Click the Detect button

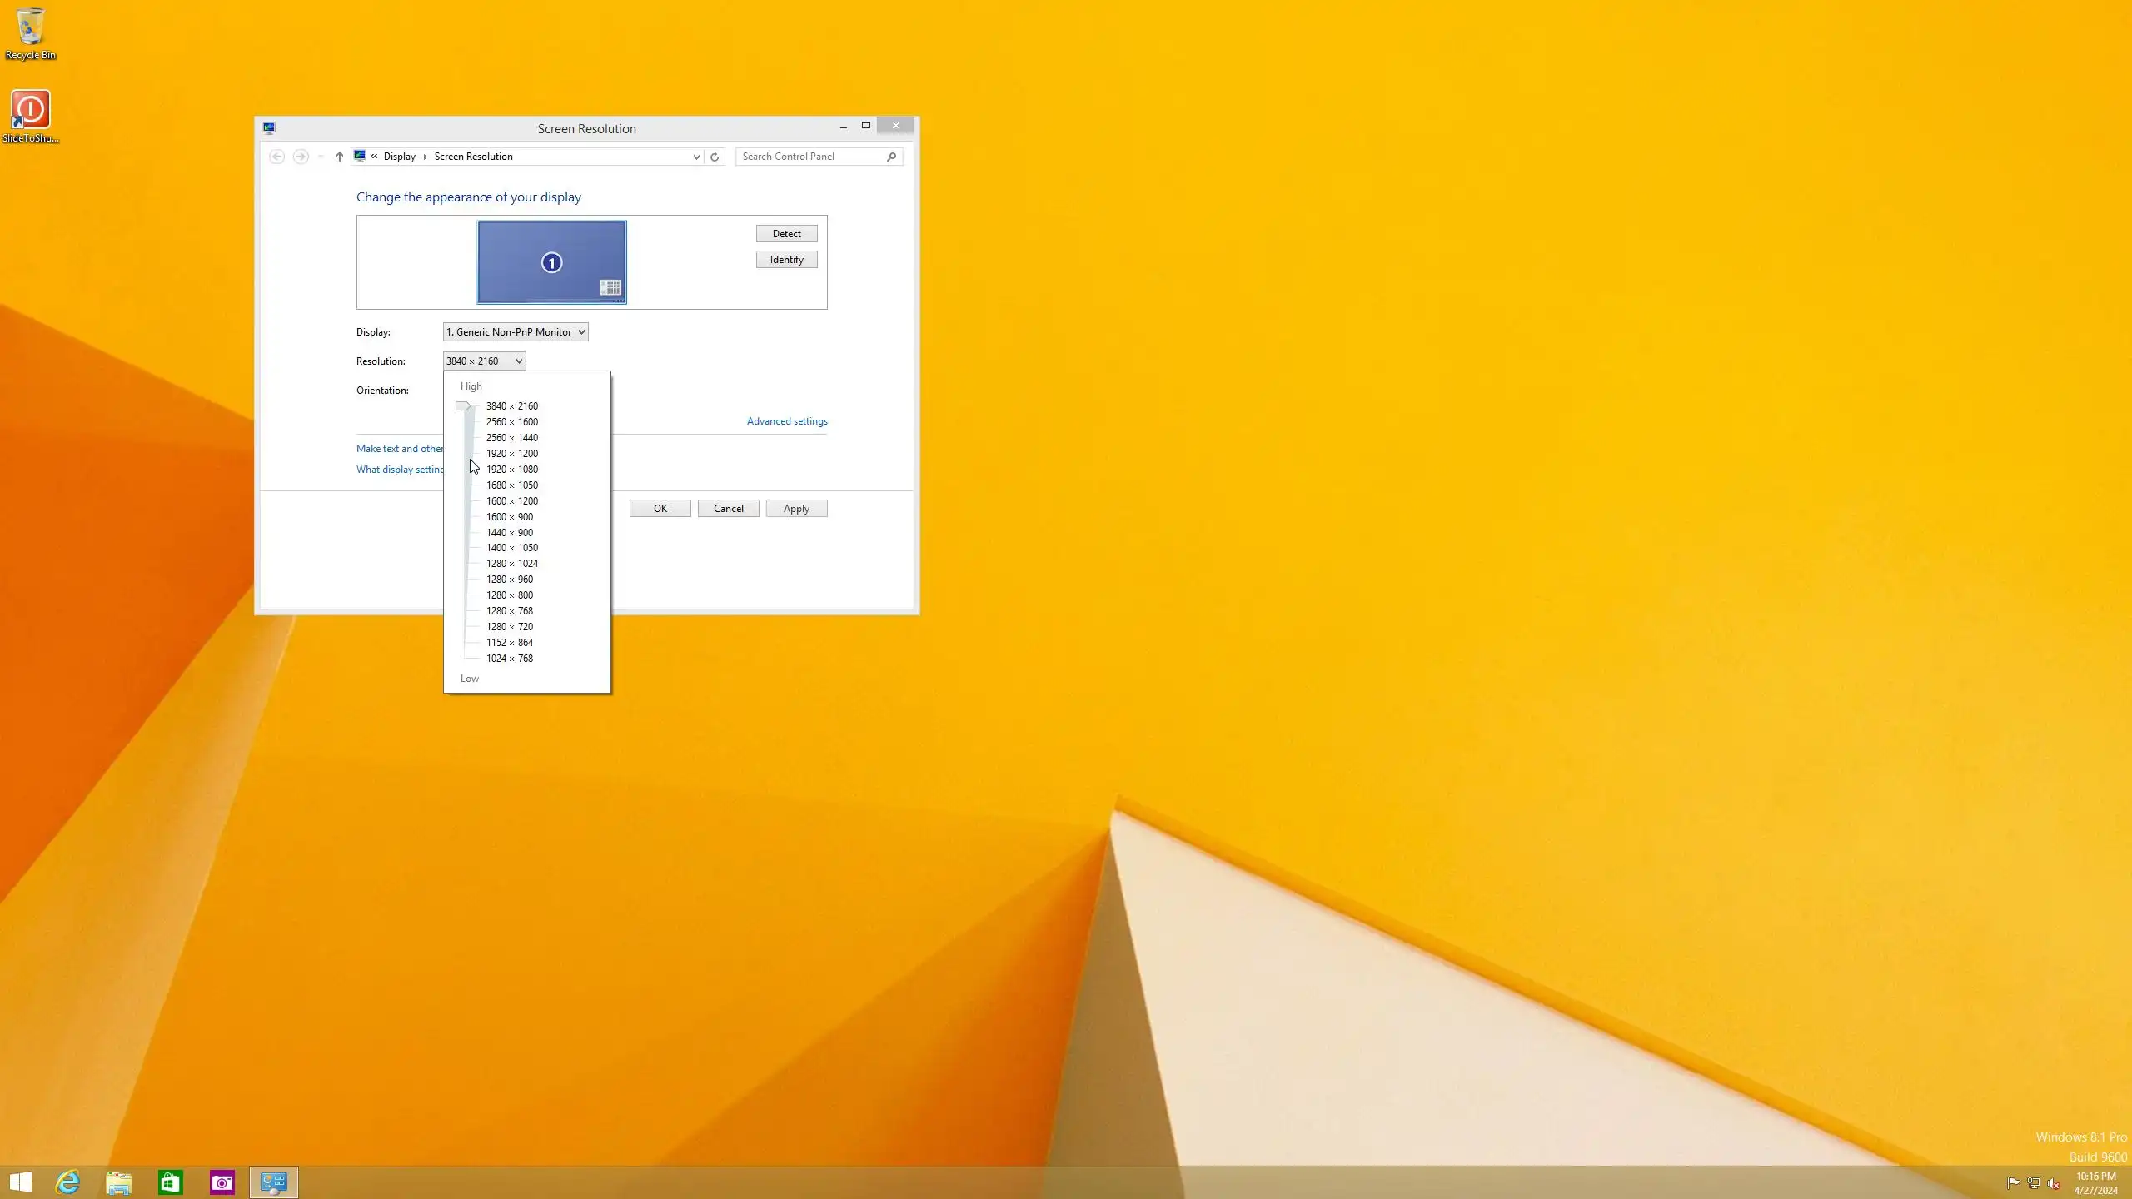(786, 234)
